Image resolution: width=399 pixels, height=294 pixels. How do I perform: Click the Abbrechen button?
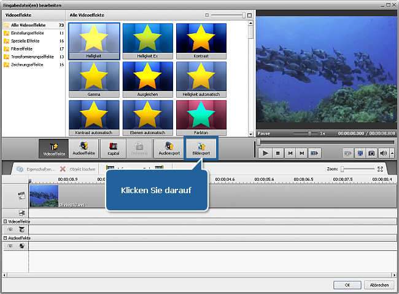pos(379,285)
